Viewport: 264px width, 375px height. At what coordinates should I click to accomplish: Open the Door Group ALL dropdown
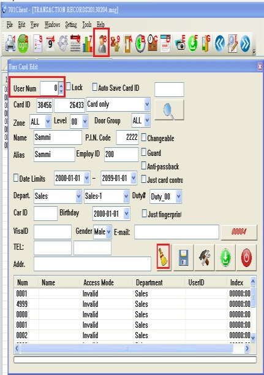[x=147, y=120]
